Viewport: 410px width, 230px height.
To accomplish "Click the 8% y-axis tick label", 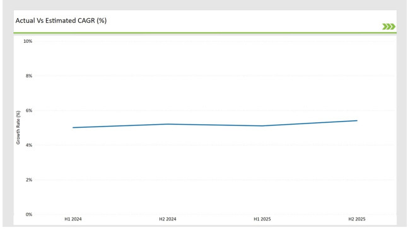I will click(x=29, y=76).
